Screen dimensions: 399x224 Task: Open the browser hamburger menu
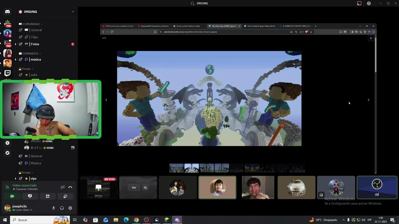click(x=373, y=32)
